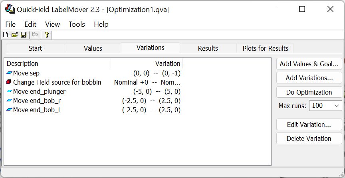The image size is (345, 178).
Task: Click the blue icon beside Move sep
Action: click(x=9, y=73)
